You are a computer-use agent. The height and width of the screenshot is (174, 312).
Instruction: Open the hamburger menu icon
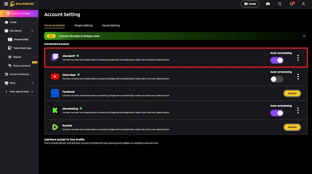point(6,4)
